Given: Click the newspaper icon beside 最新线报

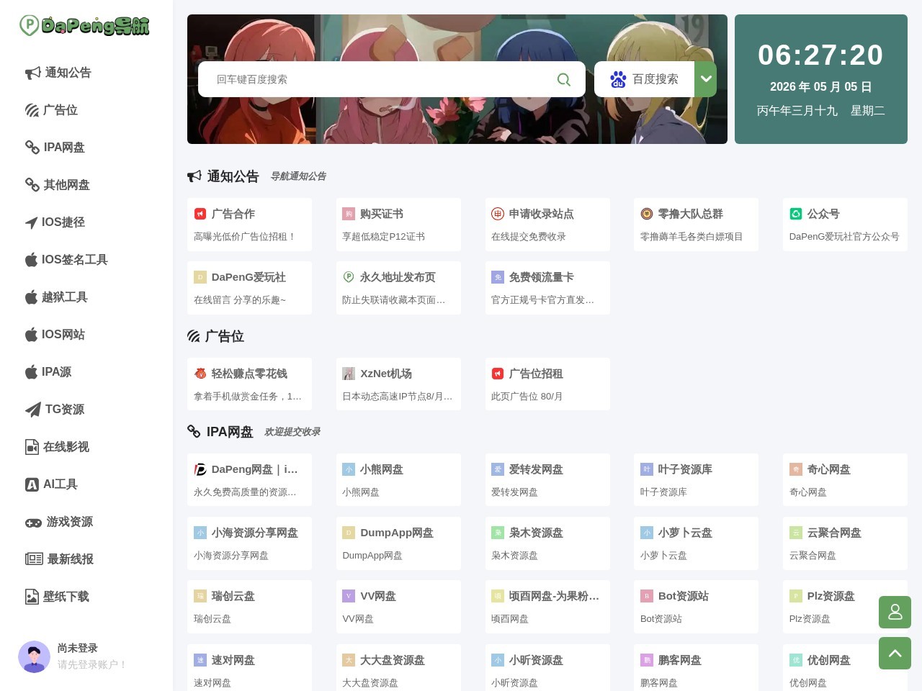Looking at the screenshot, I should pos(34,559).
